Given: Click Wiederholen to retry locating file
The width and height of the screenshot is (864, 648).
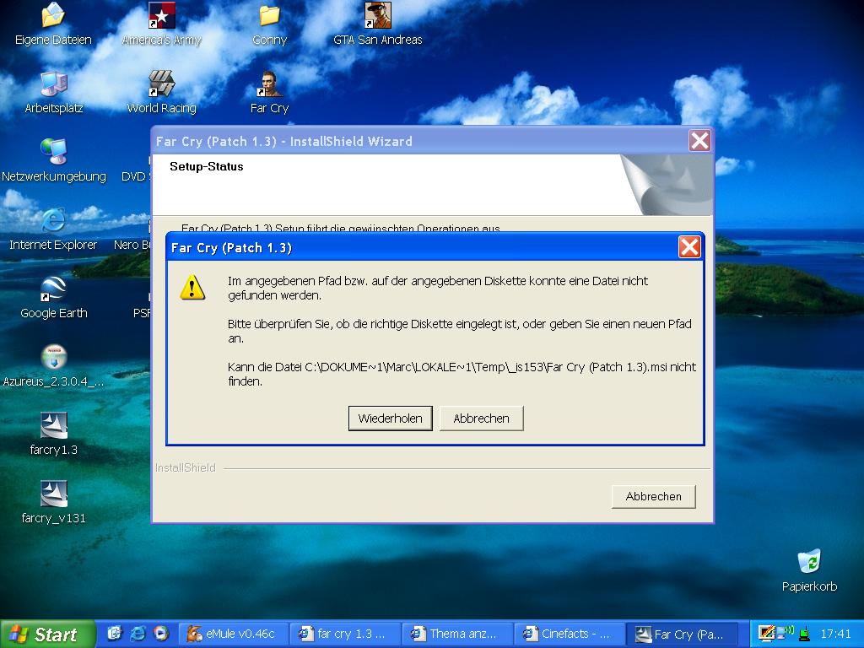Looking at the screenshot, I should coord(390,418).
